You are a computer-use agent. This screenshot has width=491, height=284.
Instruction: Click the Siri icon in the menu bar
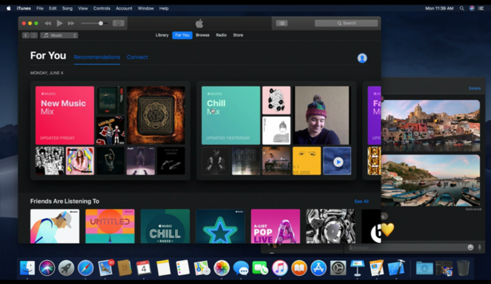click(472, 8)
